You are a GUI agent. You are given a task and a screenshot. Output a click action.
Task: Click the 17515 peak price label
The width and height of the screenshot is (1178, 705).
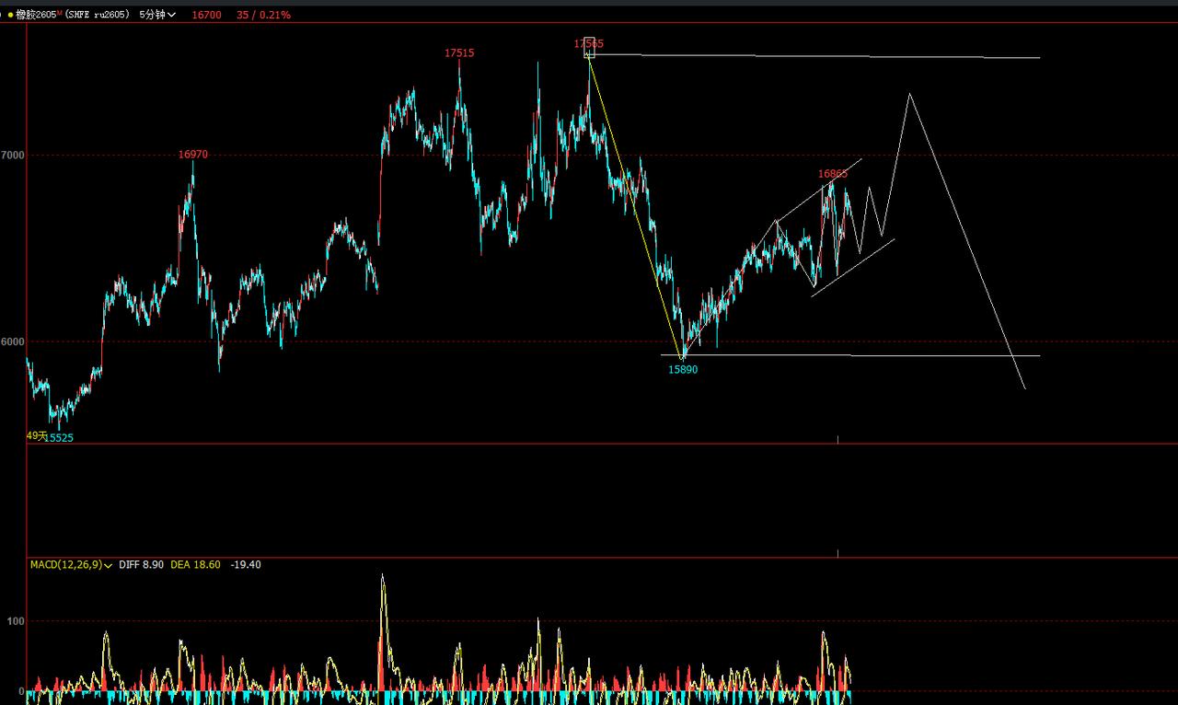459,53
